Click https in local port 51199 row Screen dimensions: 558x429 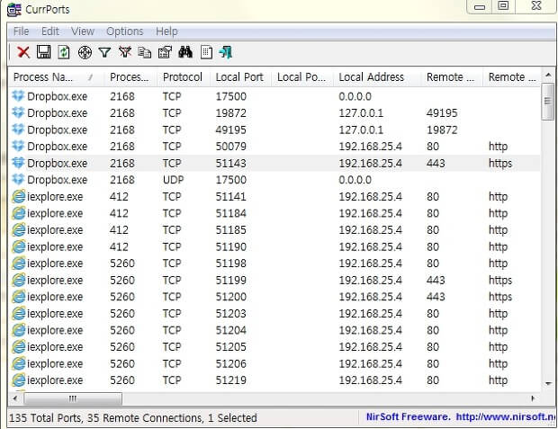[500, 281]
